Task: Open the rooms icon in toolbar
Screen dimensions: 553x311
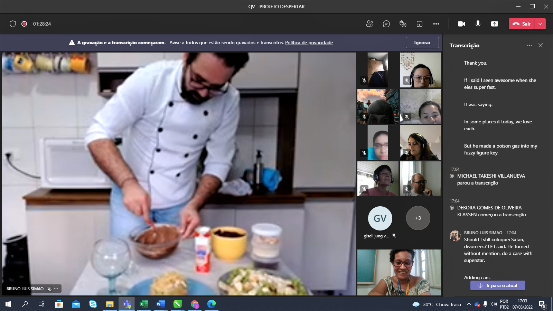Action: pos(419,24)
